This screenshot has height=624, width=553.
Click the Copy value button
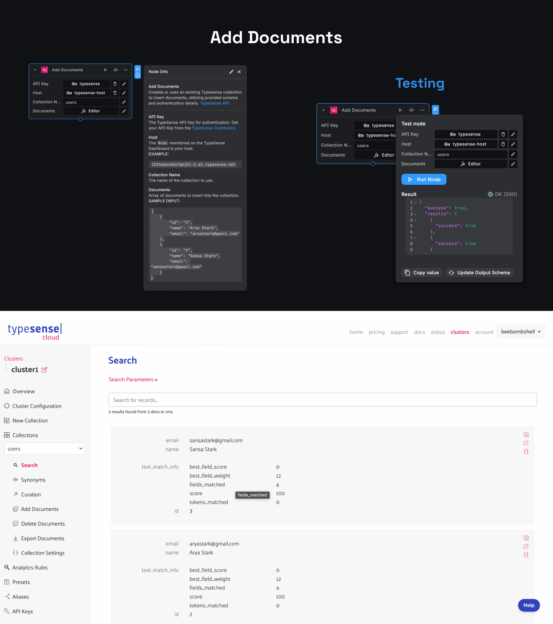pyautogui.click(x=422, y=272)
